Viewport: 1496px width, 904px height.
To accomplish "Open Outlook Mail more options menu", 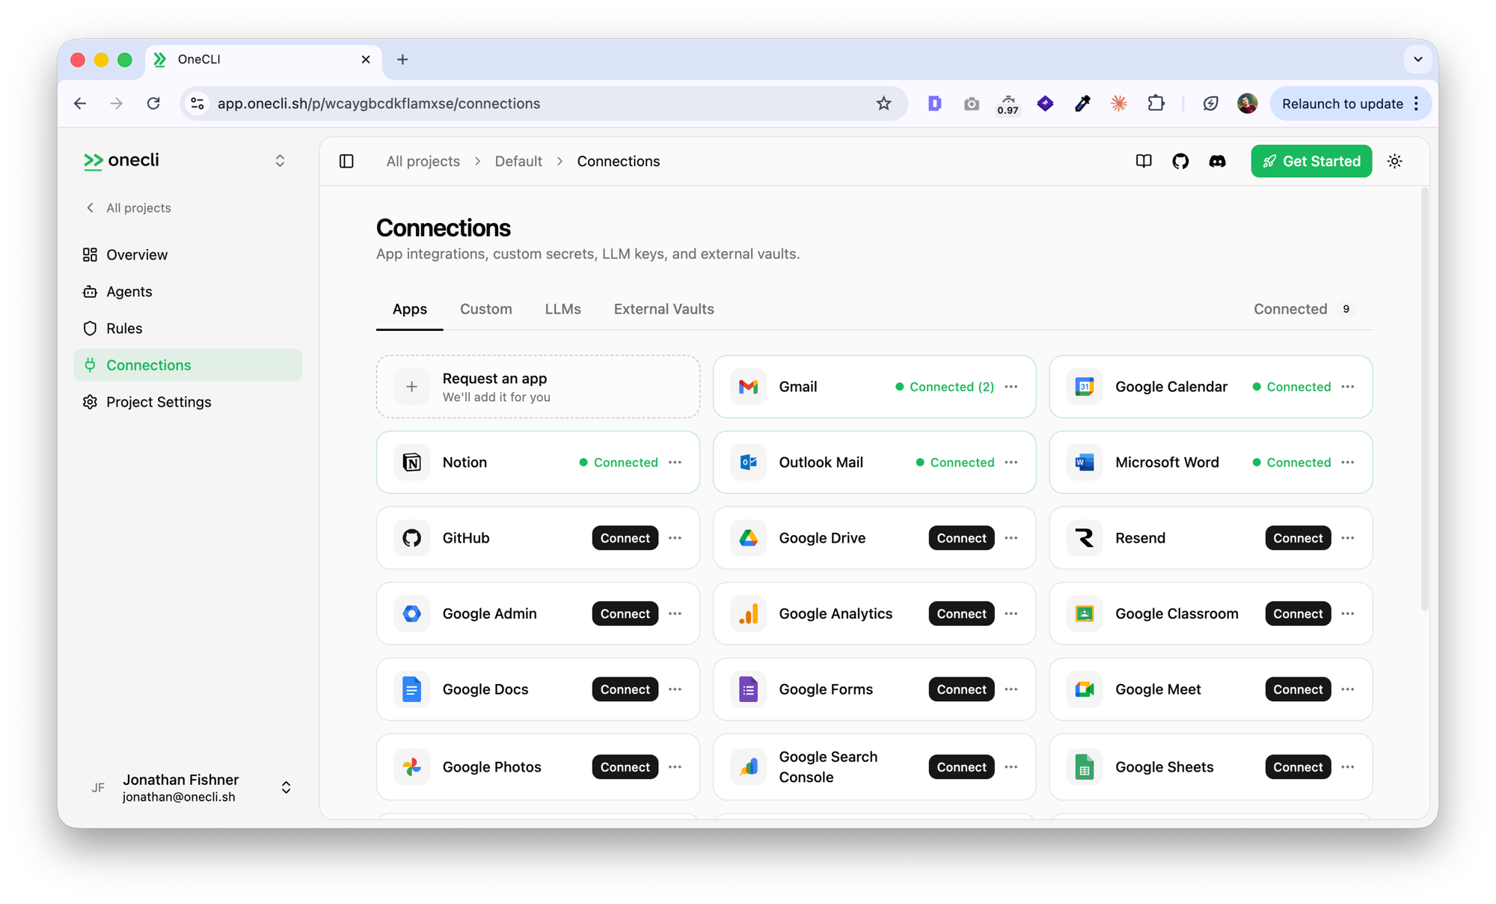I will point(1011,462).
